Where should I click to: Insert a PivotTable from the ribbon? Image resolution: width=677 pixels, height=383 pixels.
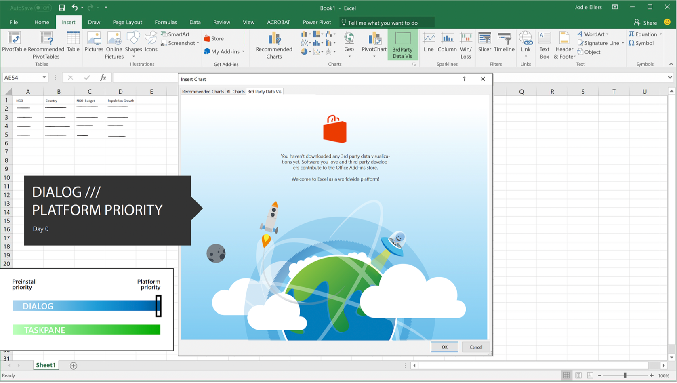click(14, 42)
